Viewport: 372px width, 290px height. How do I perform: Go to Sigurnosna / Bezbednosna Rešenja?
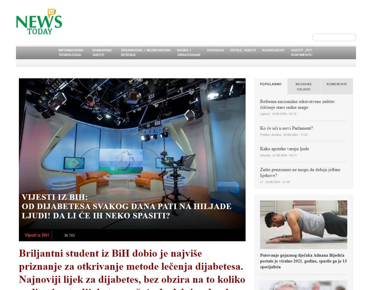coord(146,52)
